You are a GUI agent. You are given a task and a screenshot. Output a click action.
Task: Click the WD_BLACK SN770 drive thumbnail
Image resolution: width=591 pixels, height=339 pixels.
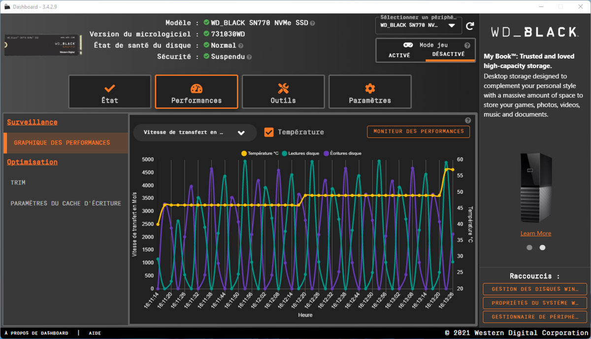pos(43,45)
